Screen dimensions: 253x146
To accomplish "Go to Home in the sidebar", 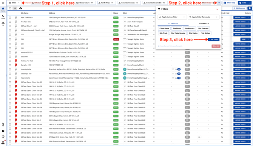I will point(3,9).
